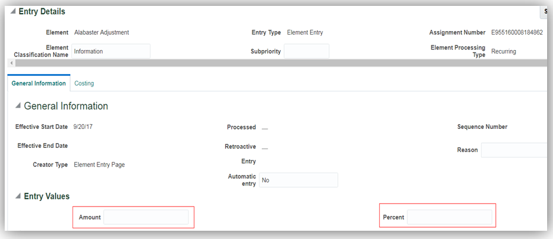Click the Amount input field
Viewport: 553px width, 239px height.
pos(146,217)
